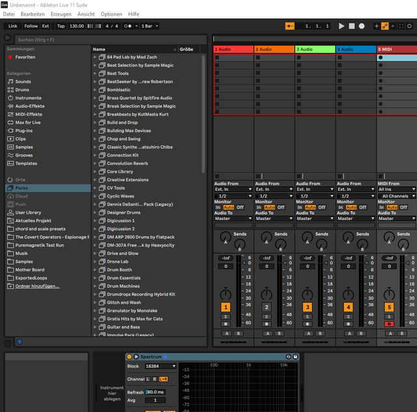Expand the Core Library pack
The image size is (417, 412).
coord(95,171)
